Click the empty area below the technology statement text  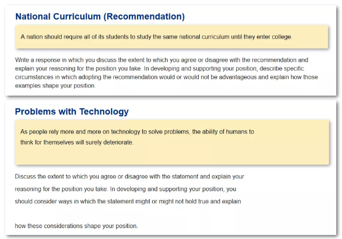click(x=172, y=155)
